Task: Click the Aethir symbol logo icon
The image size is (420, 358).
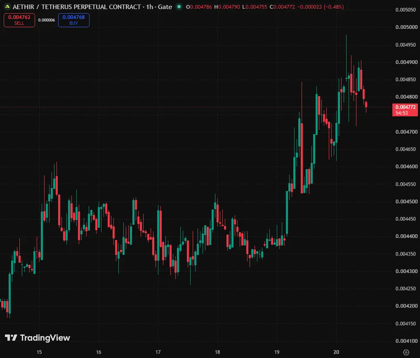Action: 7,7
